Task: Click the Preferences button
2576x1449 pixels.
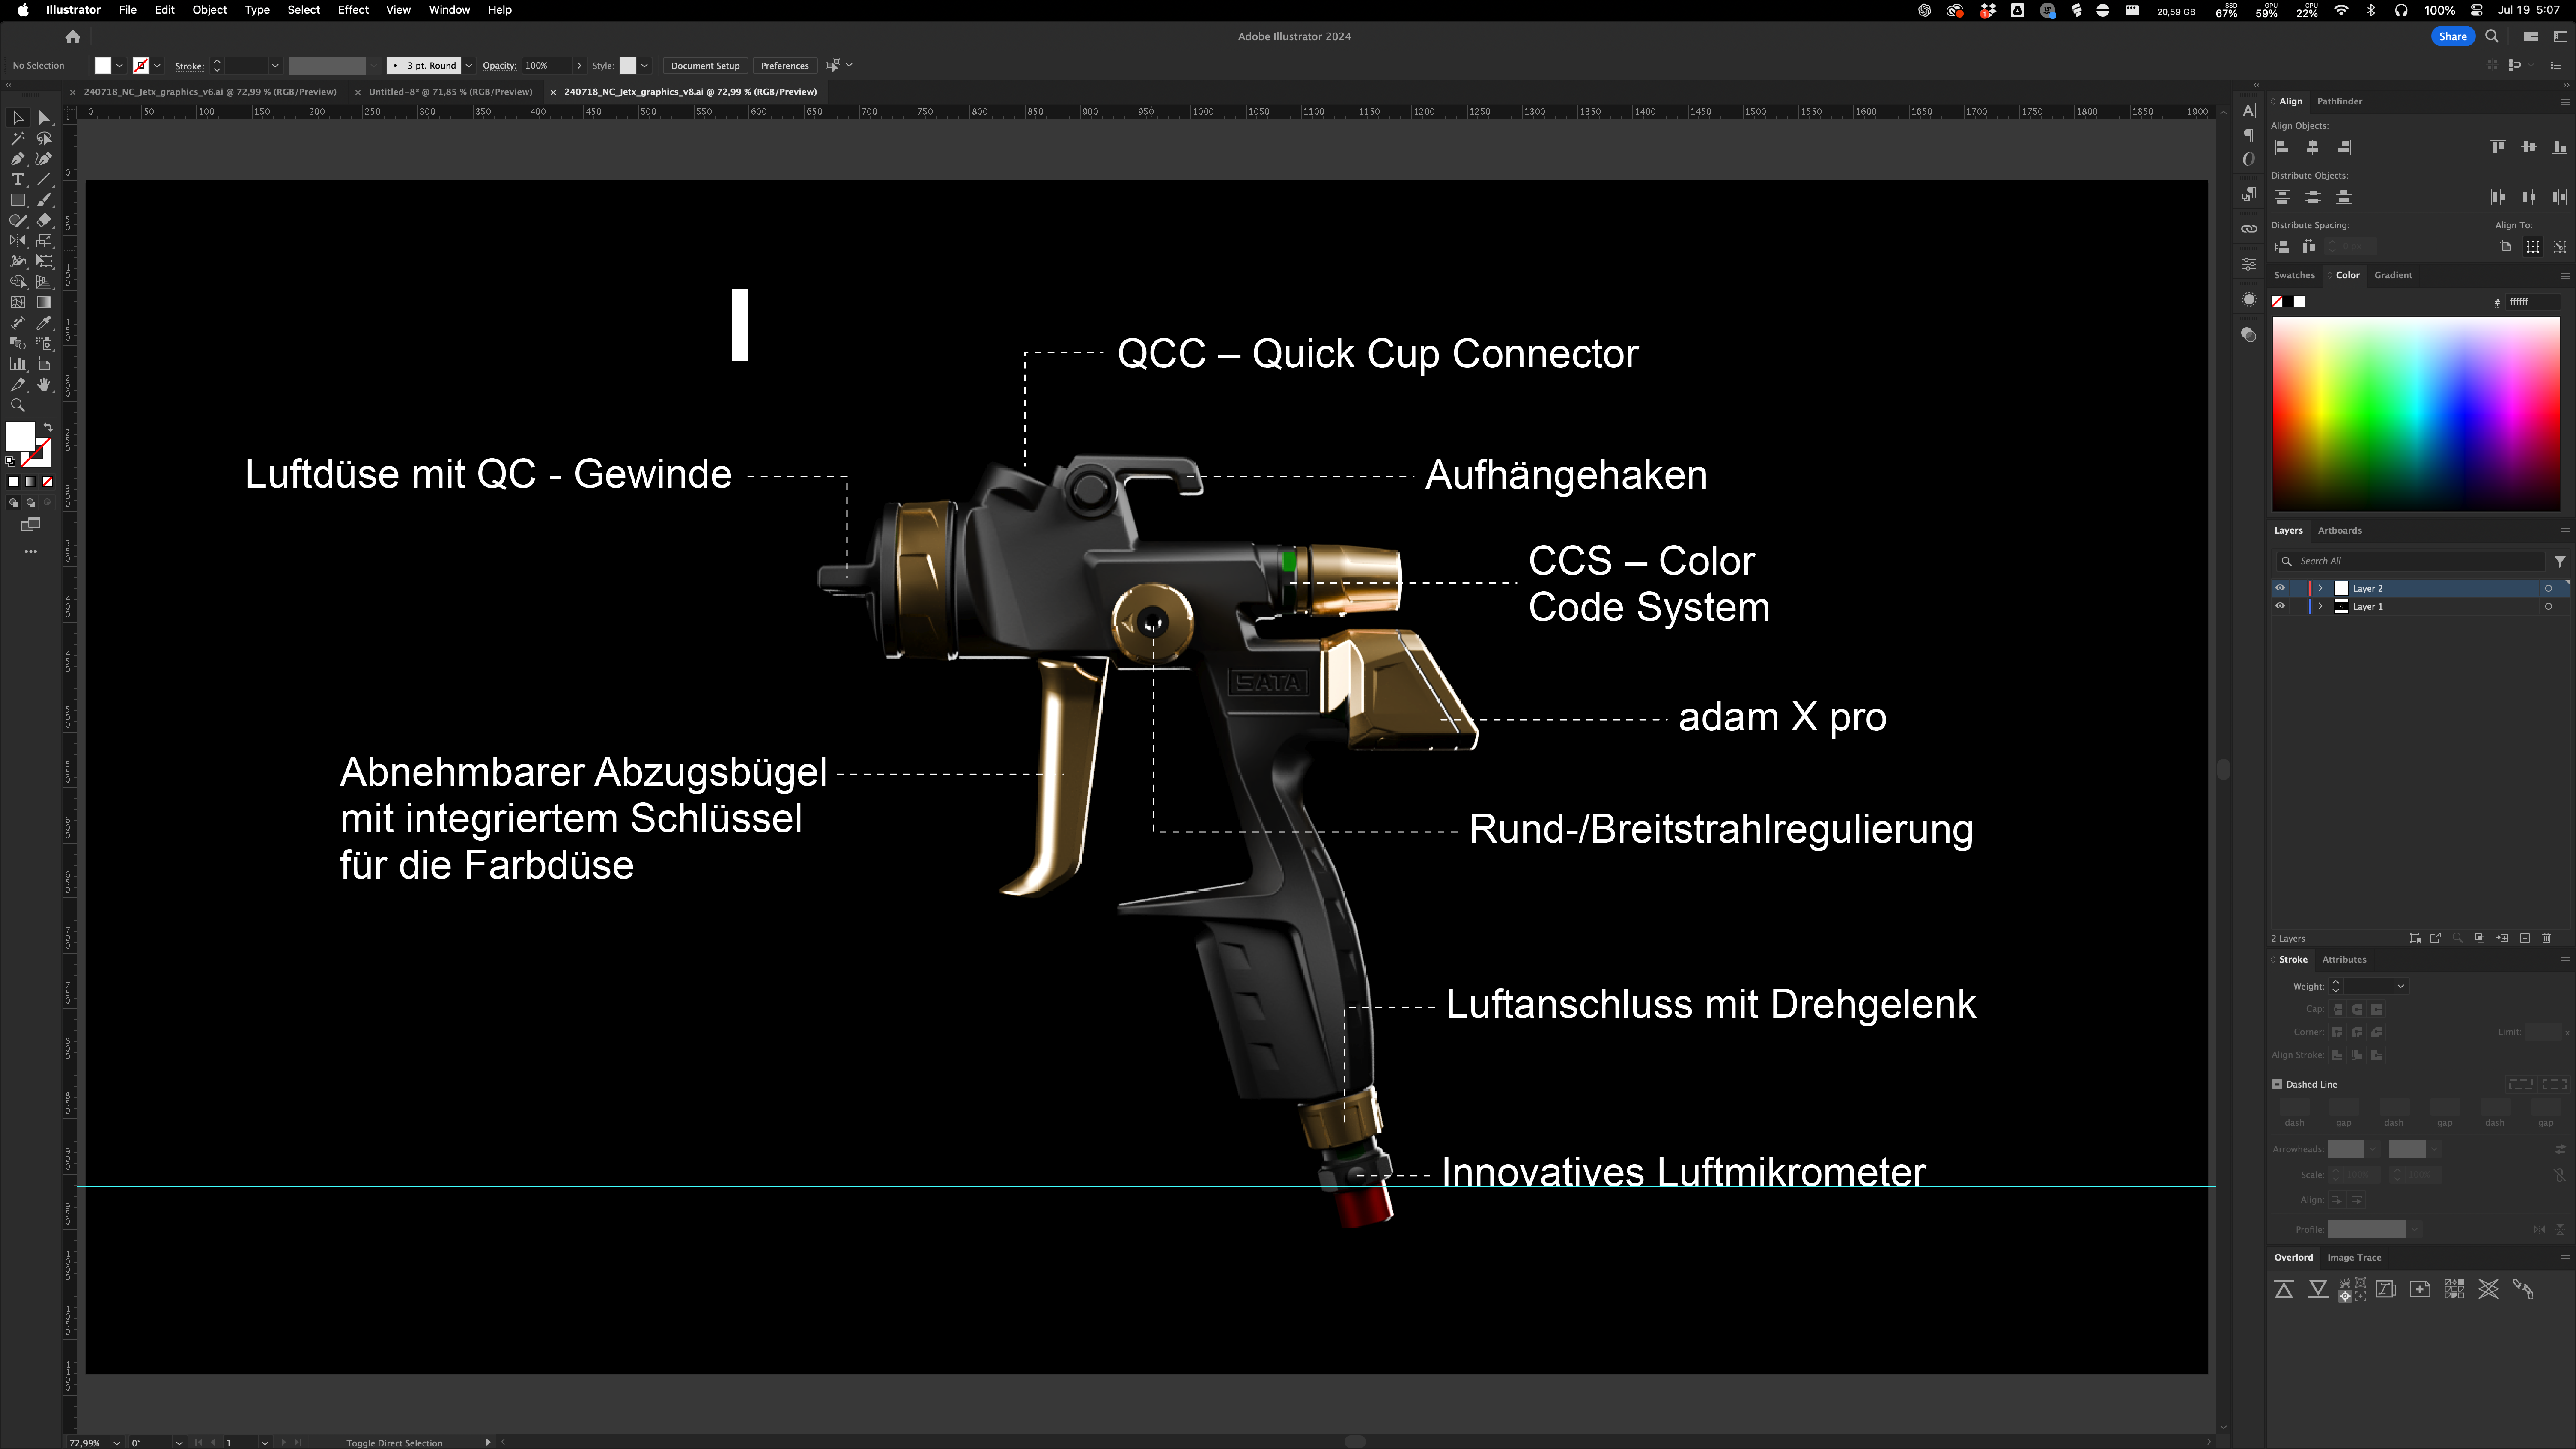Action: click(784, 66)
